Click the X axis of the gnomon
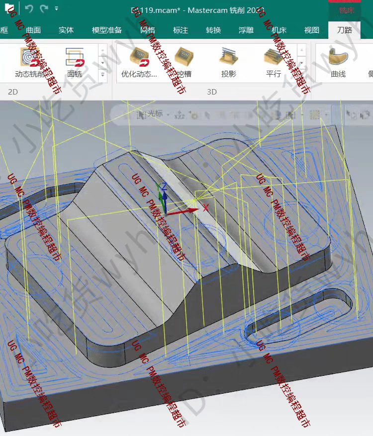This screenshot has width=373, height=436. 183,212
